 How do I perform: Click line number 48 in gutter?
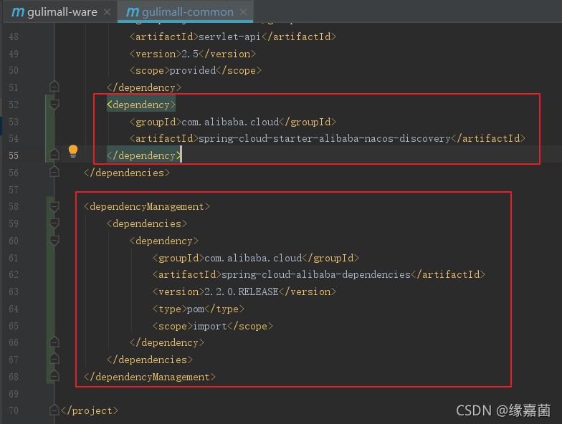coord(14,37)
